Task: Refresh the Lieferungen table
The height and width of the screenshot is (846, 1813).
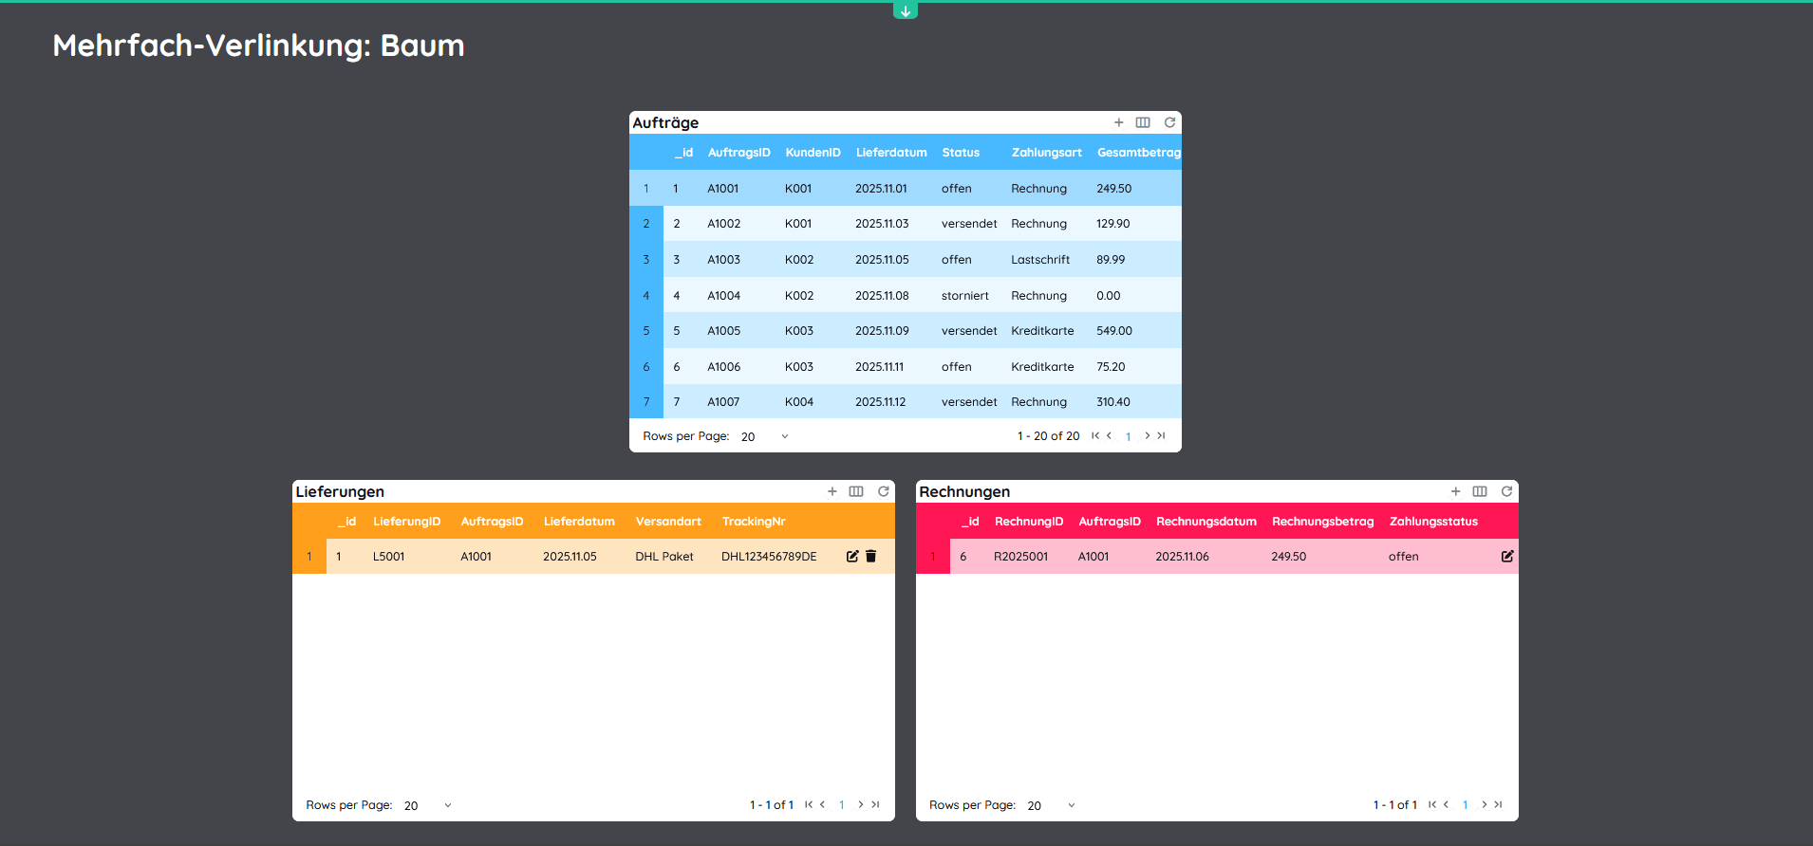Action: point(883,491)
